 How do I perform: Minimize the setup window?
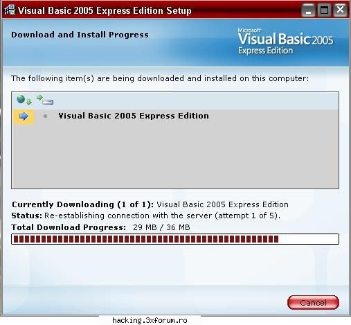click(308, 10)
